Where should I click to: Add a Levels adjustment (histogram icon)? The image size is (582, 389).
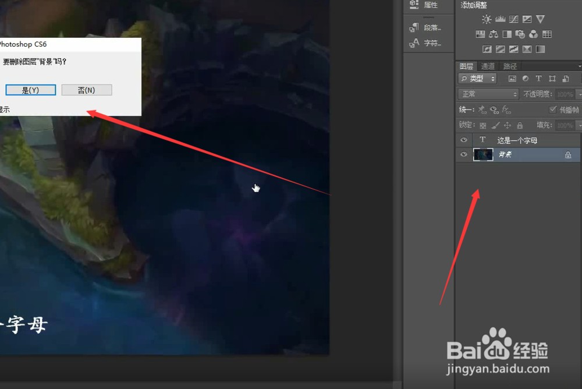(500, 19)
